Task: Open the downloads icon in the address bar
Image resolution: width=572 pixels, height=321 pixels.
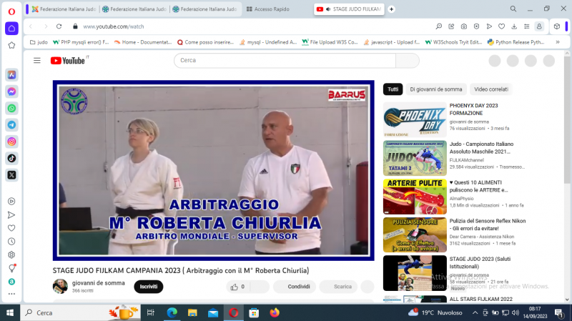Action: (x=514, y=26)
